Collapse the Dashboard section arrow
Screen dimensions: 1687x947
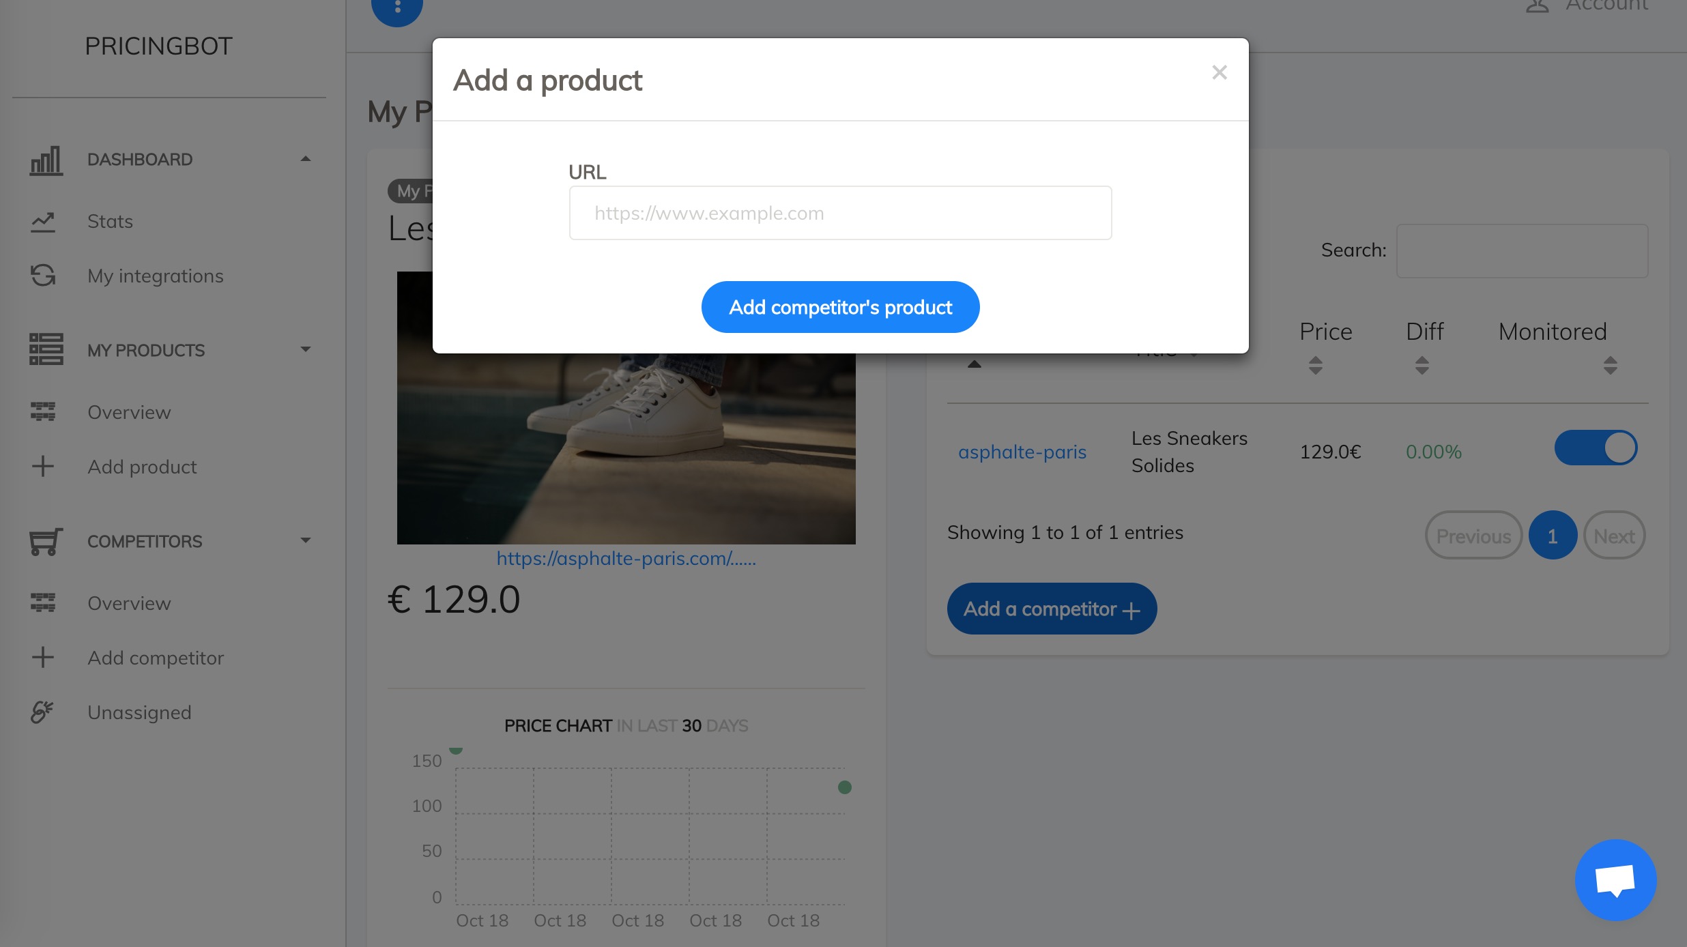click(306, 159)
